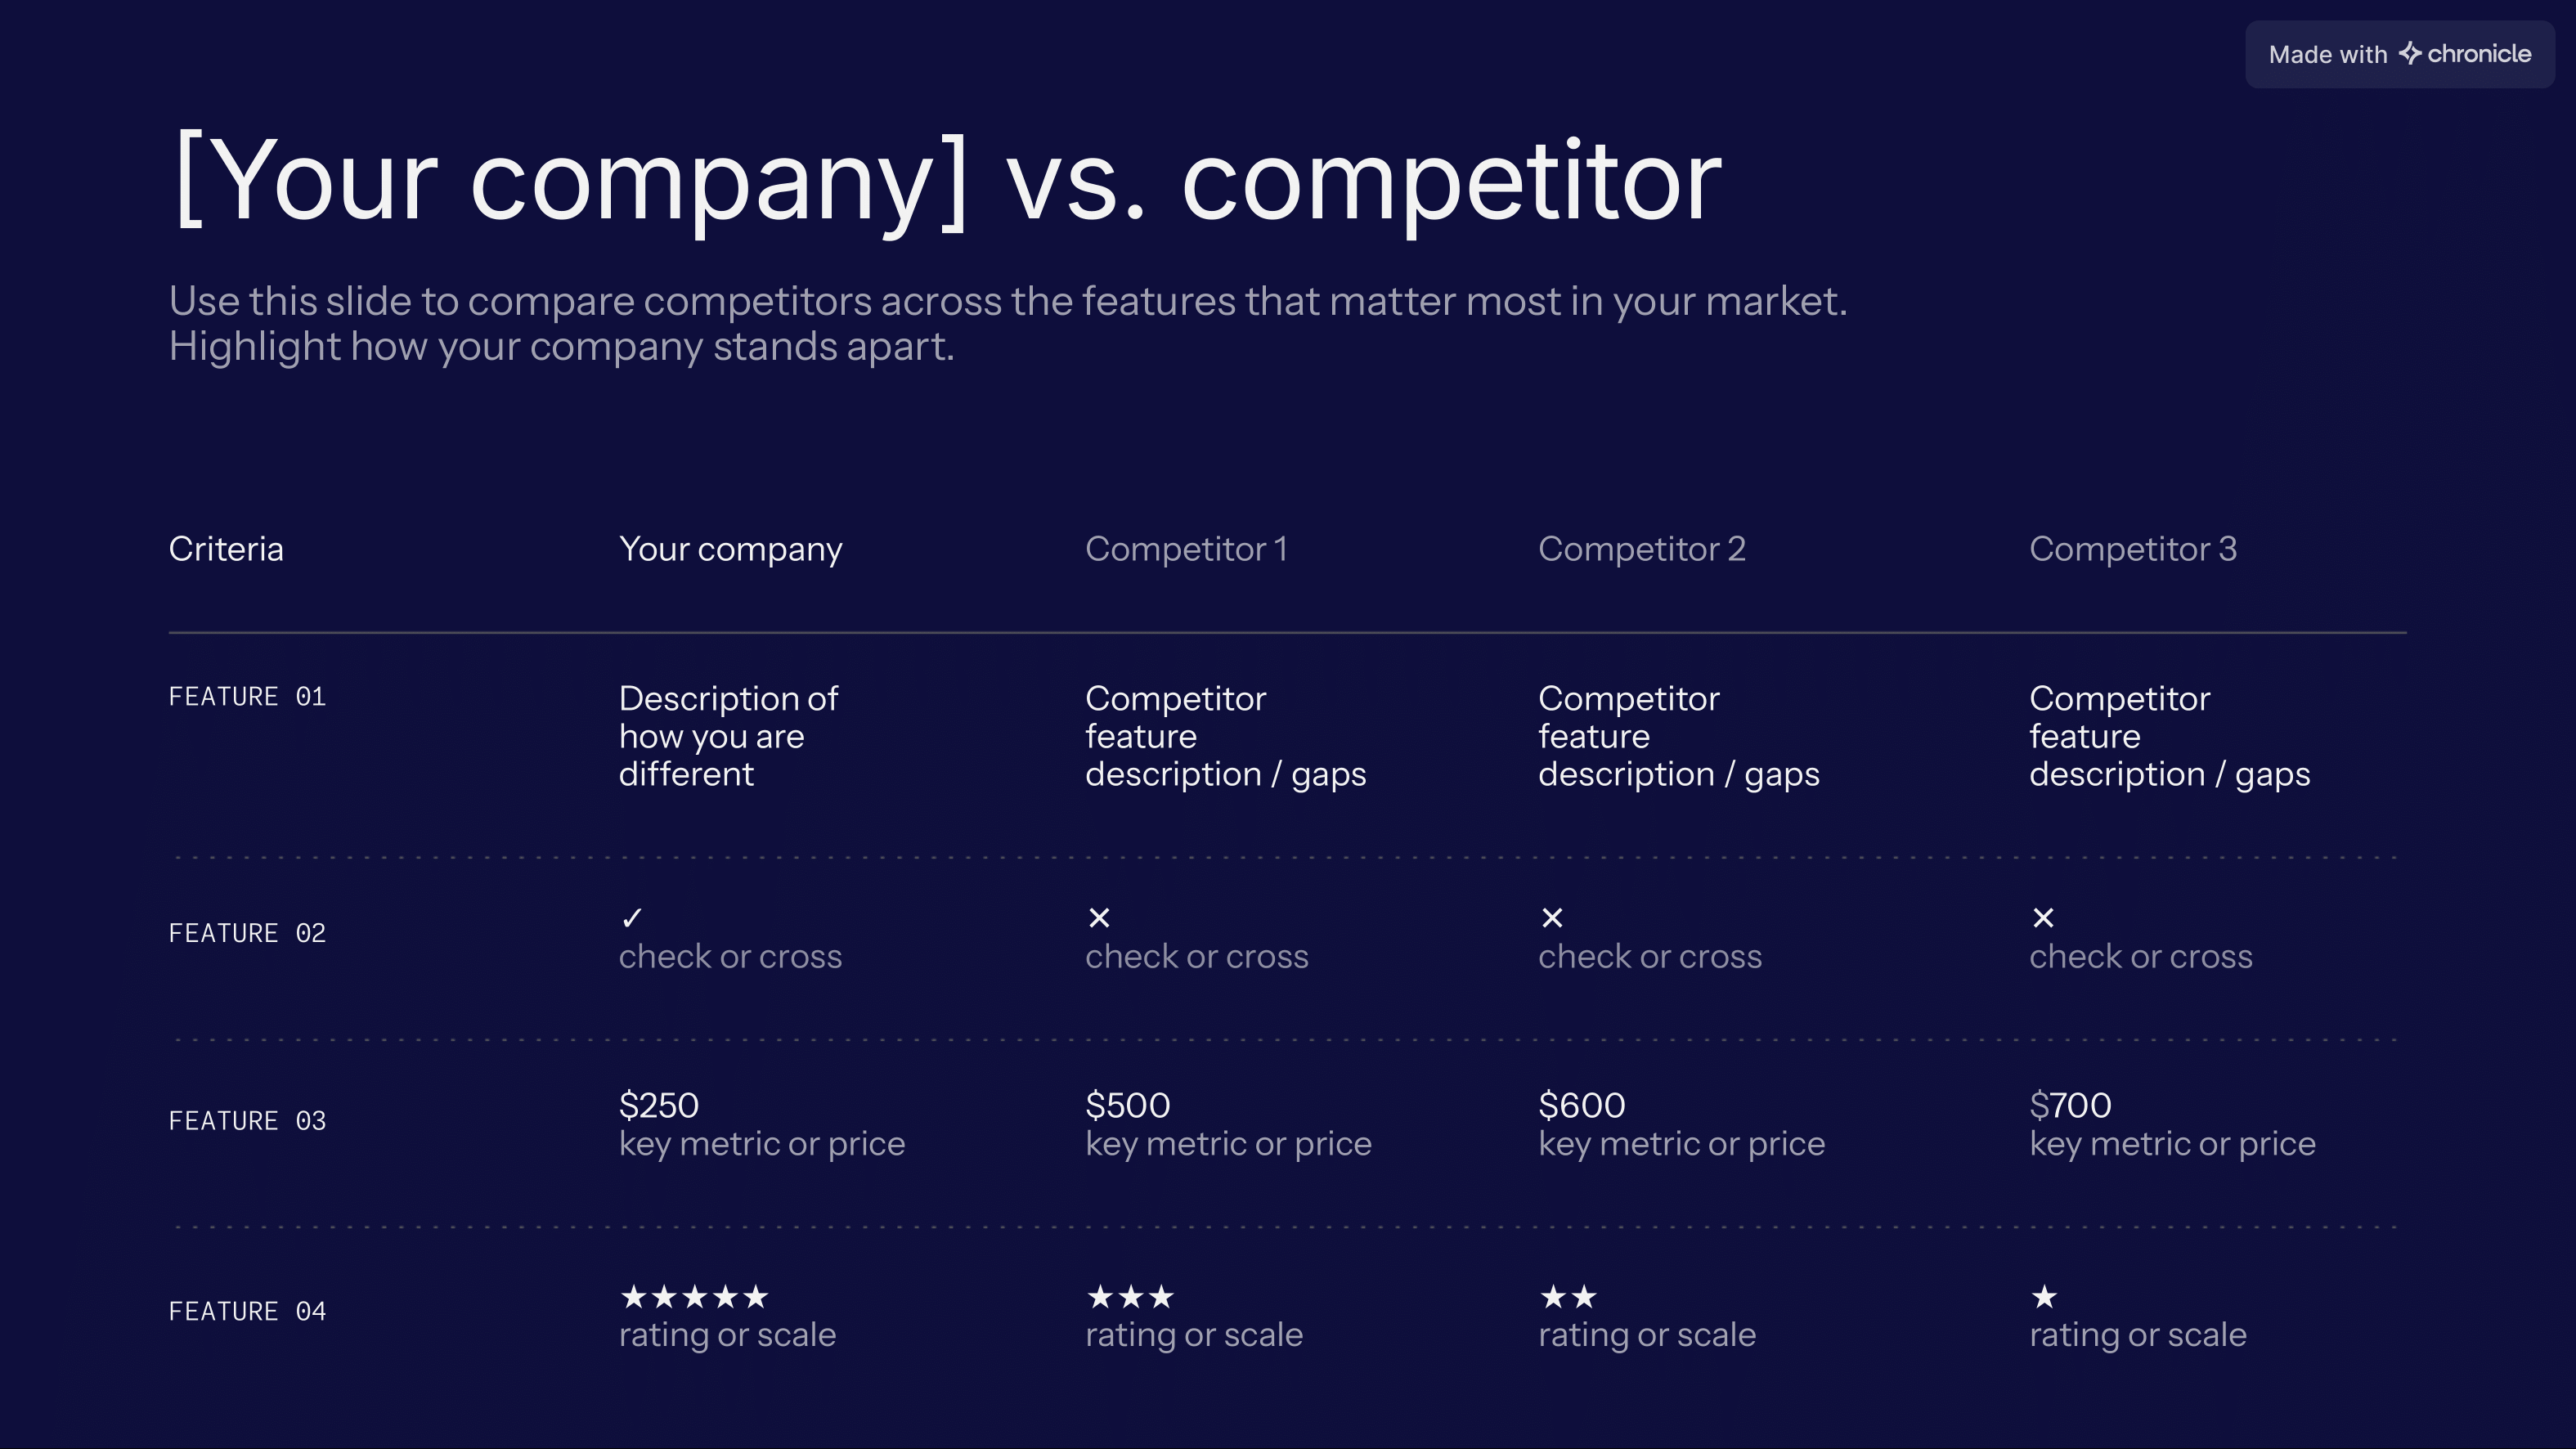2576x1449 pixels.
Task: Click the $250 price value
Action: tap(658, 1105)
